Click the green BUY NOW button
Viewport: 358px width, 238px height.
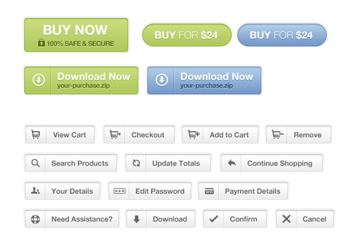pos(76,35)
